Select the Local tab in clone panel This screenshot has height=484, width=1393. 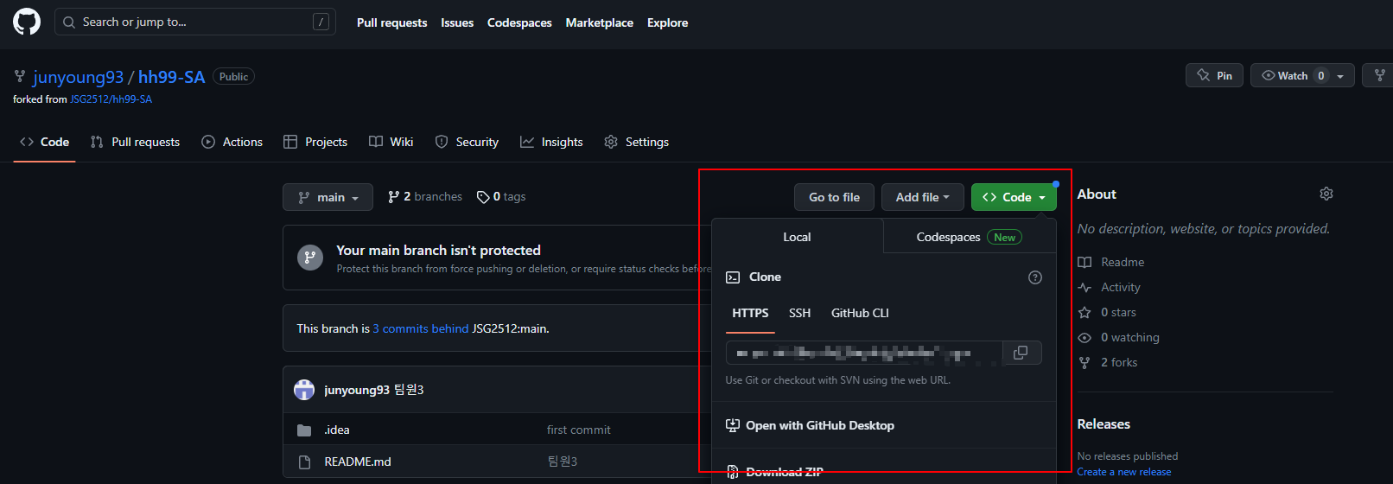pyautogui.click(x=797, y=237)
